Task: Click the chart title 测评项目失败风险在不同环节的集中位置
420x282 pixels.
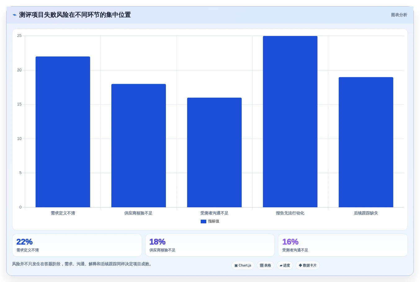Action: click(x=75, y=15)
